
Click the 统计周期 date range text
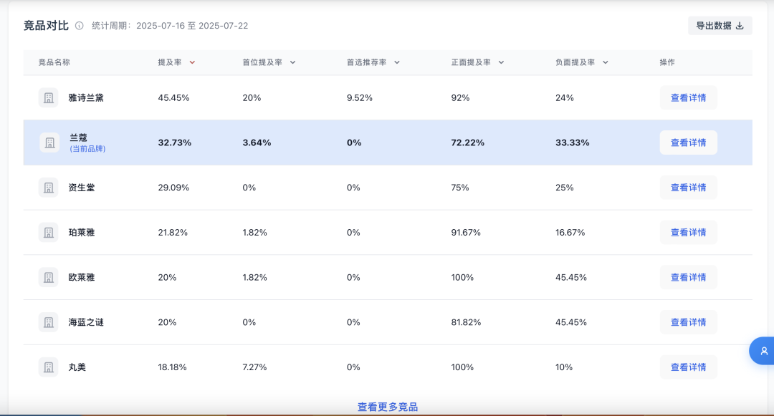point(170,26)
